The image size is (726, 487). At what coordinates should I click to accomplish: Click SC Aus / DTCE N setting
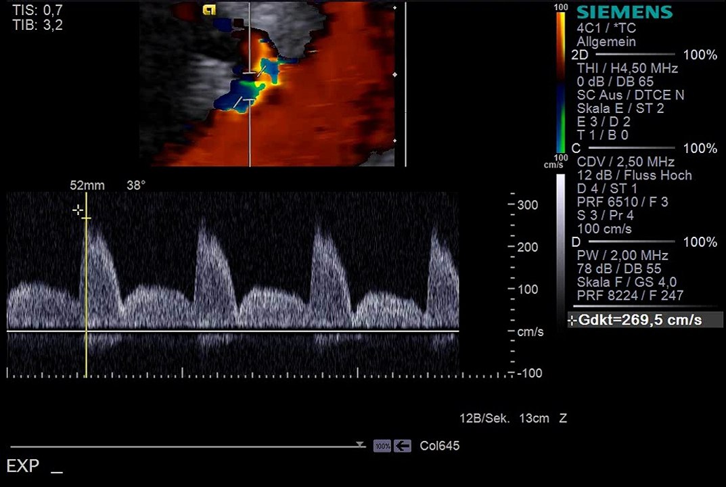tap(630, 95)
